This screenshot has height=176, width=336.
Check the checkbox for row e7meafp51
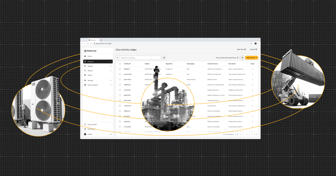click(x=120, y=127)
